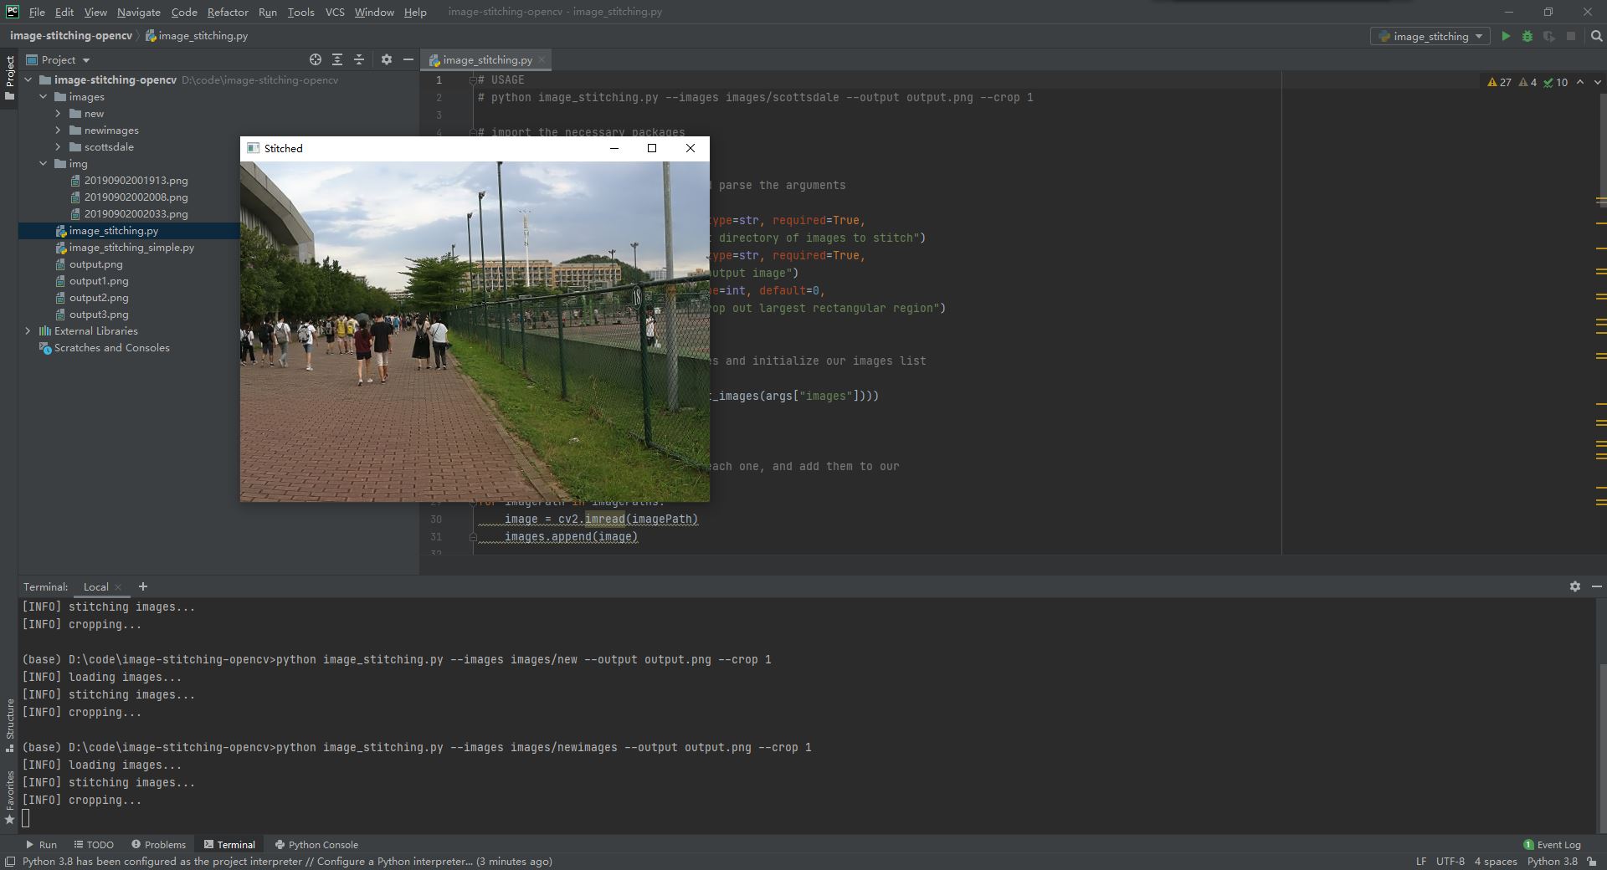Collapse the img folder
The width and height of the screenshot is (1607, 870).
(x=44, y=163)
